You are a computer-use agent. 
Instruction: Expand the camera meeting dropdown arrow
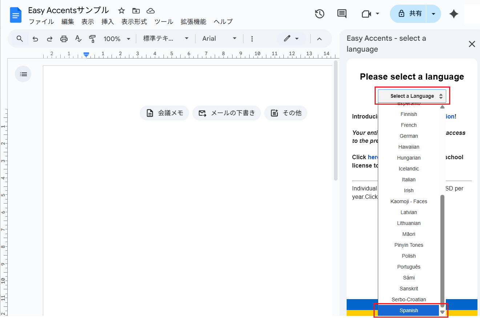coord(377,14)
